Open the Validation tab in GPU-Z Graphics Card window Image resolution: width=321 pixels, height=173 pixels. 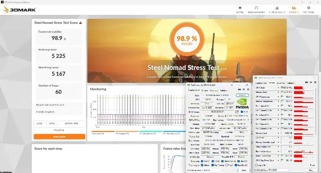224,90
